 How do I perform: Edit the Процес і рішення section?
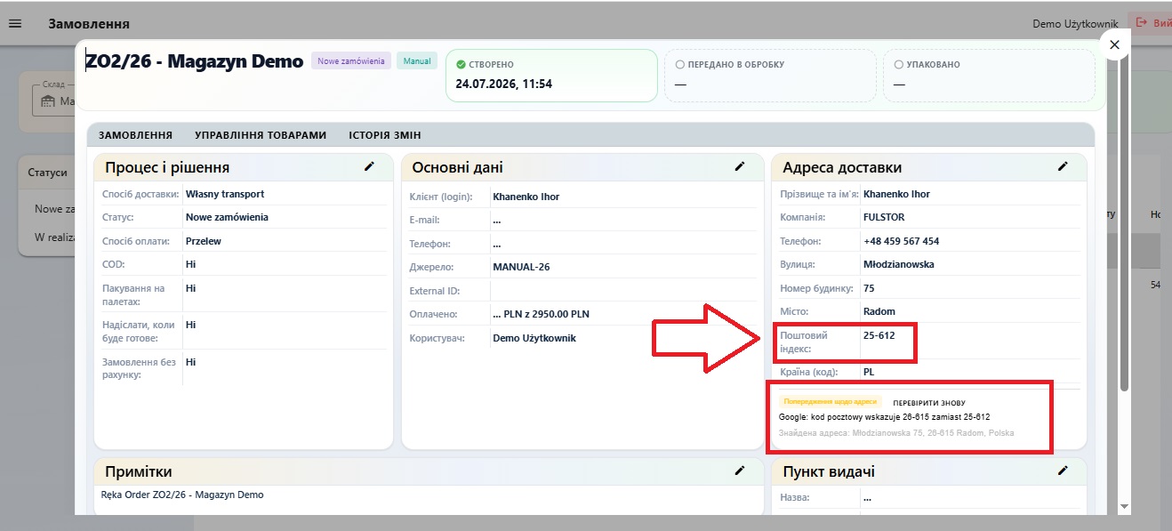point(370,166)
